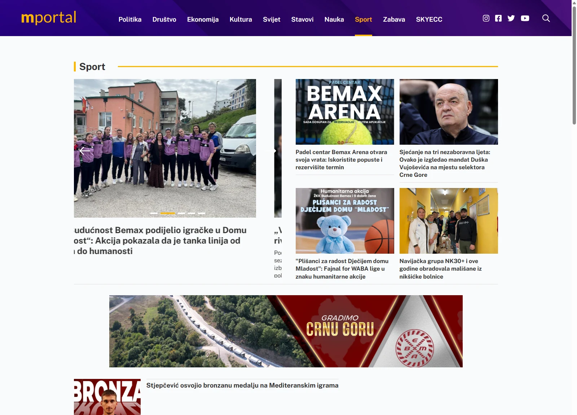Open the Svijet menu section
Screen dimensions: 577x415
(272, 19)
